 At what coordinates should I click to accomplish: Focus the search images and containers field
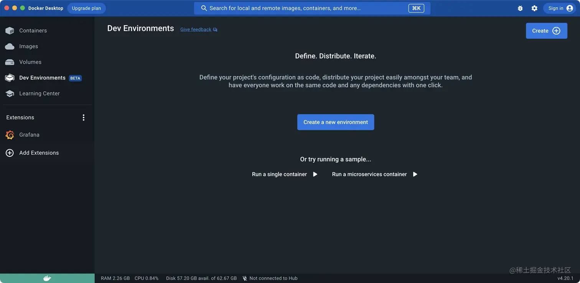click(x=312, y=8)
